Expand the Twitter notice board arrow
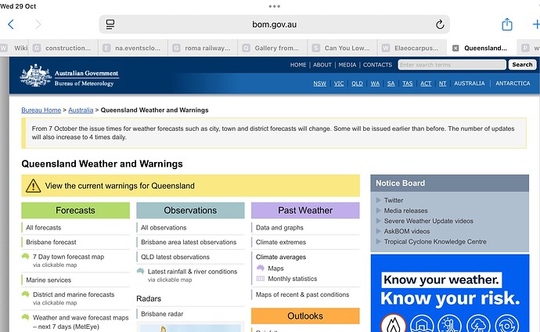The height and width of the screenshot is (332, 540). pos(379,200)
